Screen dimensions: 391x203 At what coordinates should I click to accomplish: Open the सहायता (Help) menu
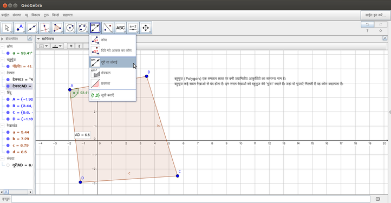pyautogui.click(x=68, y=15)
